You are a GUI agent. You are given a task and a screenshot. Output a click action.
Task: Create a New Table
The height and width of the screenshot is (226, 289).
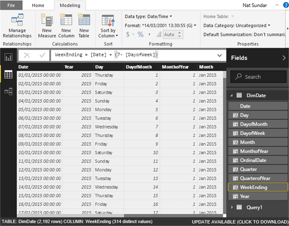pos(84,26)
